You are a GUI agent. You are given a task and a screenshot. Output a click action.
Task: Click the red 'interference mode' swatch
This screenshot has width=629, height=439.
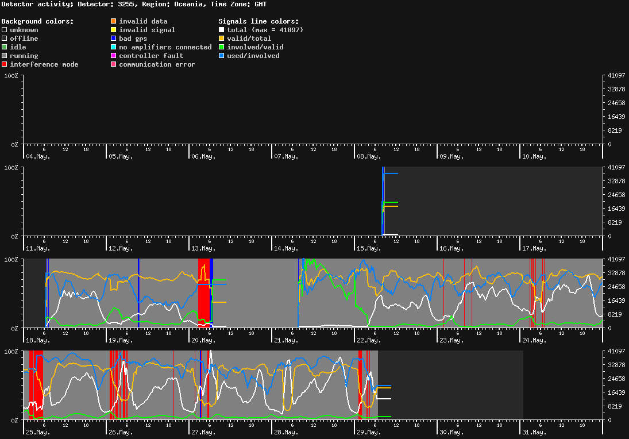click(5, 64)
